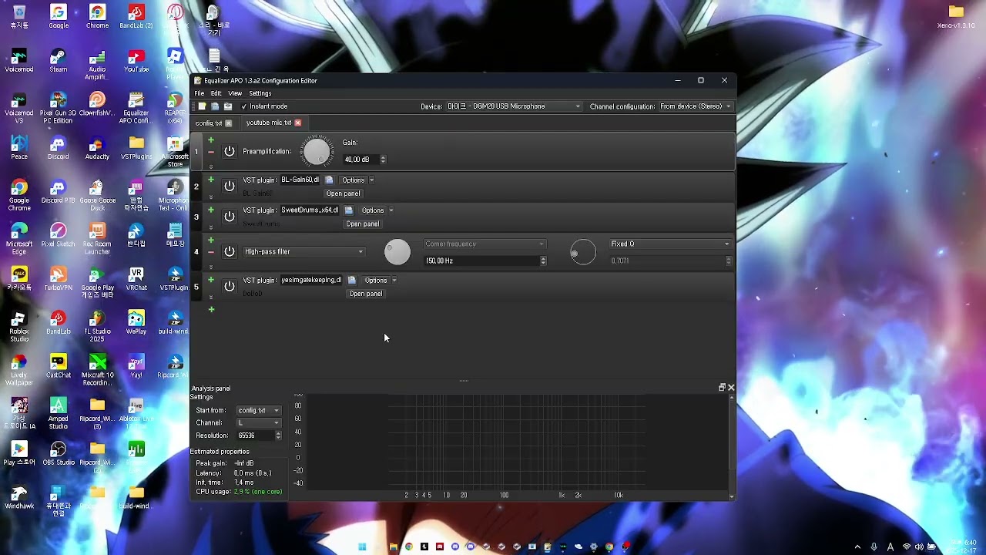Viewport: 986px width, 555px height.
Task: Open the High-pass filter type dropdown
Action: coord(304,251)
